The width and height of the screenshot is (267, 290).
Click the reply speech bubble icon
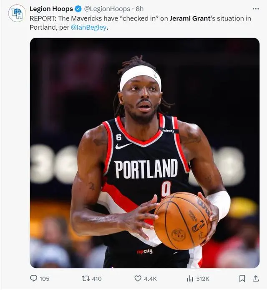(x=33, y=278)
